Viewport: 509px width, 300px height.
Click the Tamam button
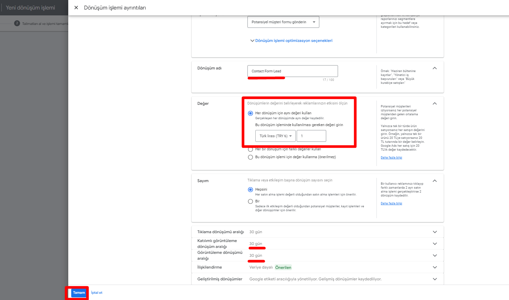pyautogui.click(x=79, y=293)
